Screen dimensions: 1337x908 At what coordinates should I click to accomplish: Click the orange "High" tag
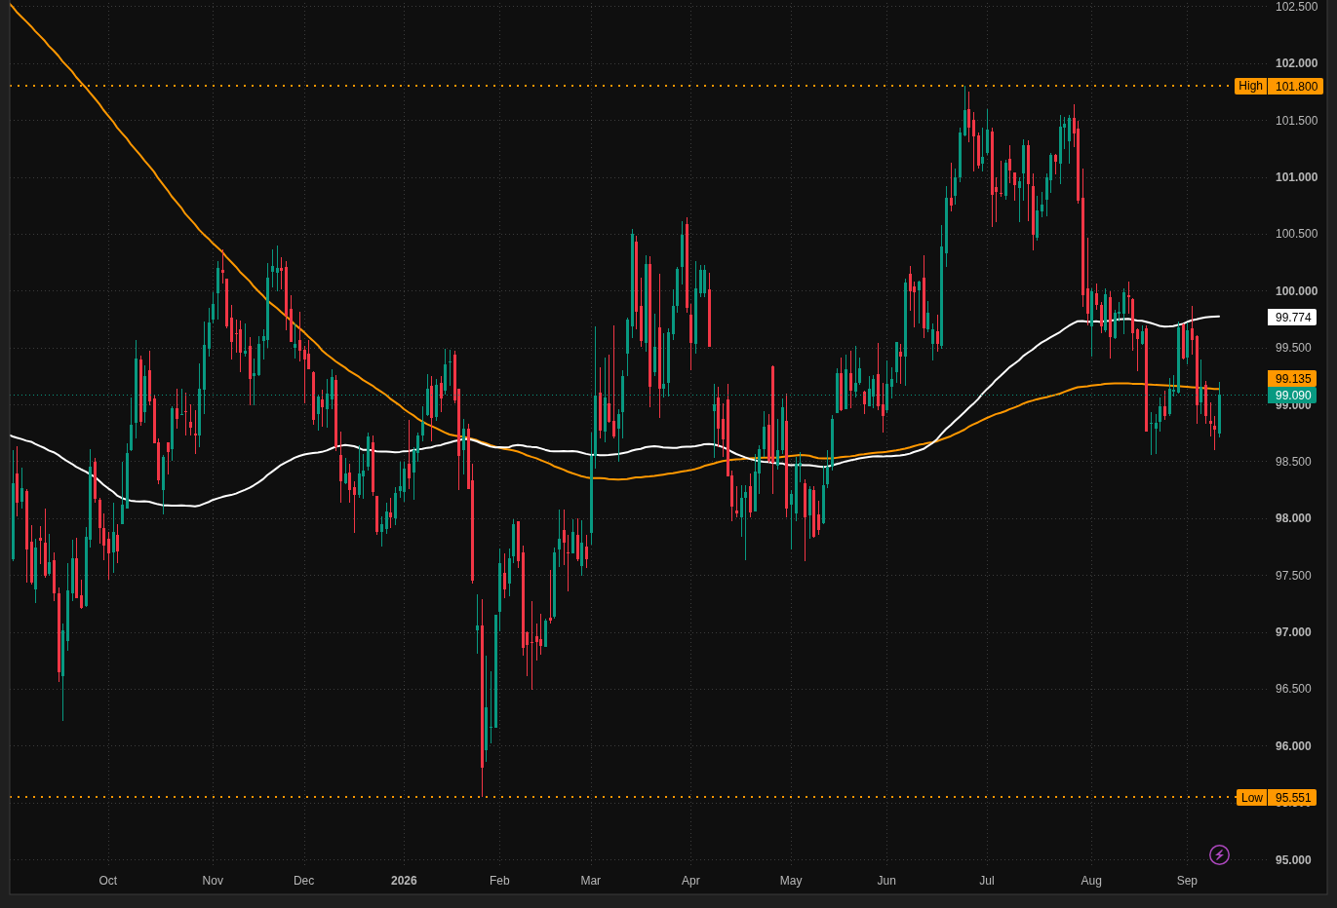click(x=1250, y=86)
